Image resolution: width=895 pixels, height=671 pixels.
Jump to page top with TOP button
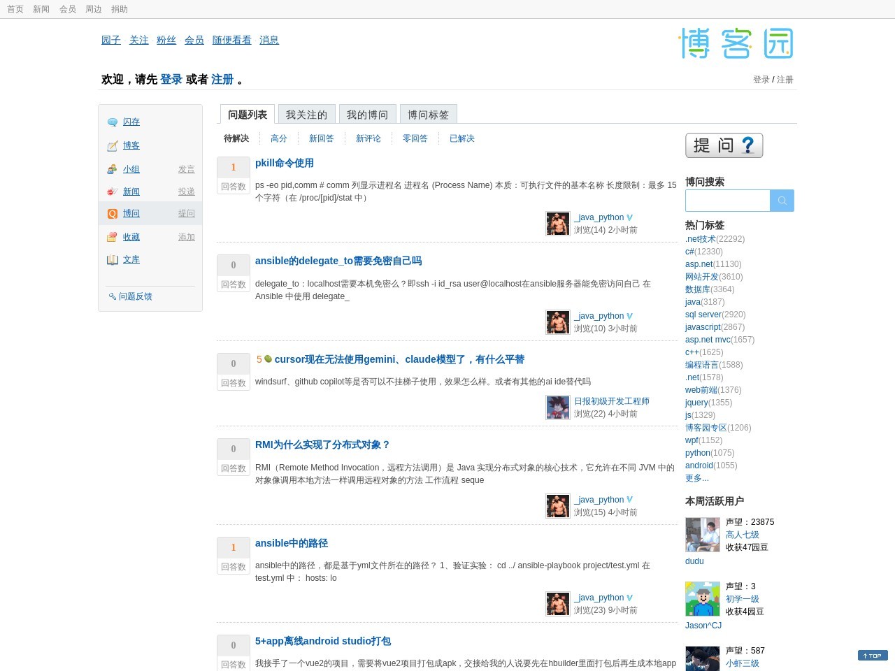873,656
